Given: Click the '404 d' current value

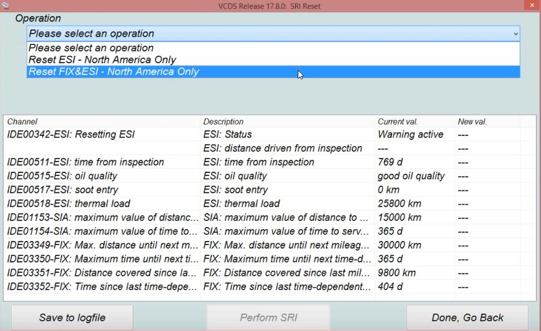Looking at the screenshot, I should (x=390, y=287).
